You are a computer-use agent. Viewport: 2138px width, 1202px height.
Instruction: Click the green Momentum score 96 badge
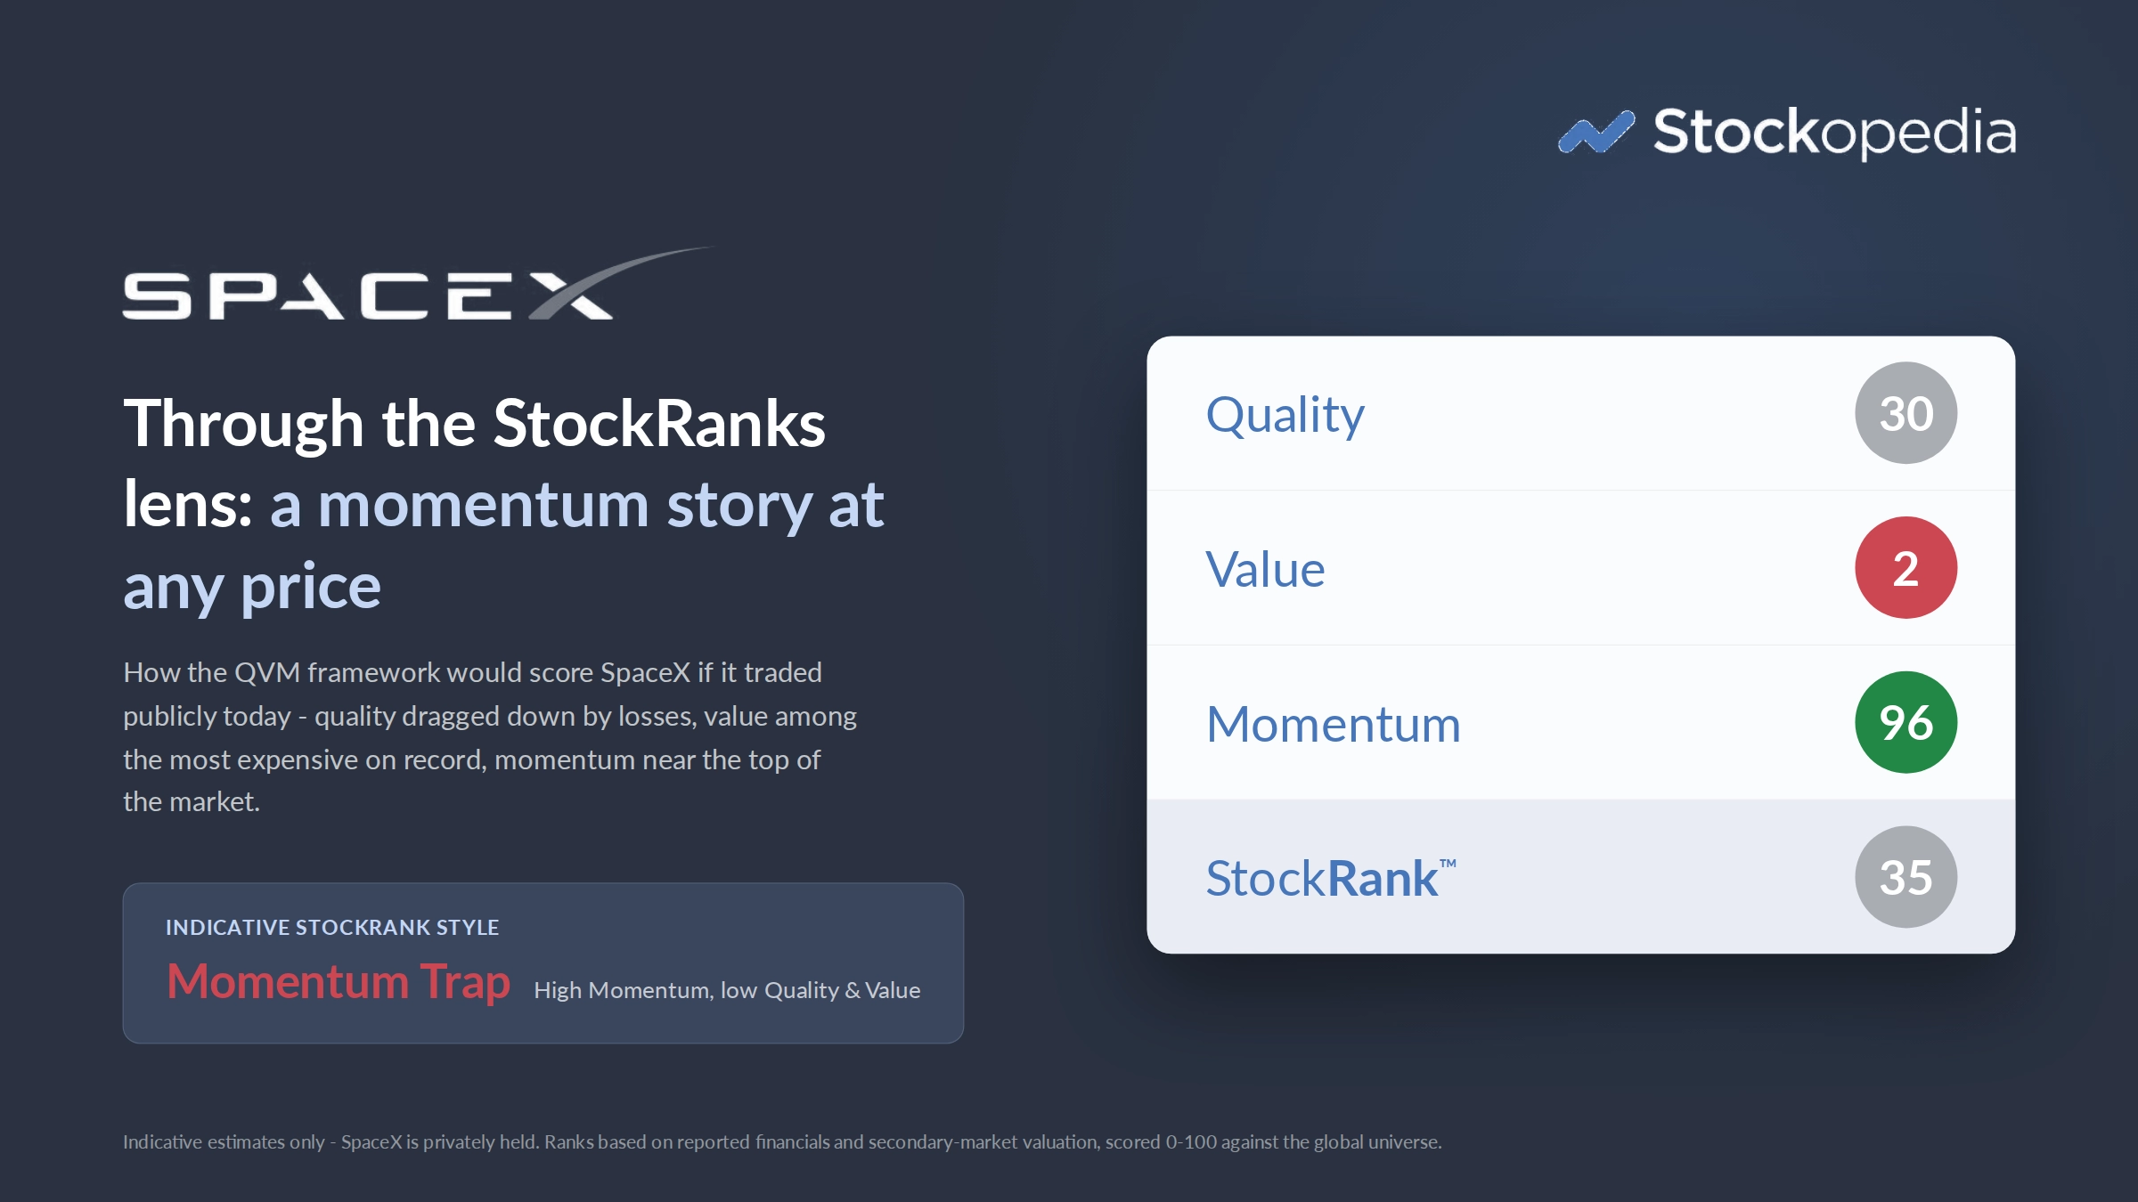tap(1905, 722)
